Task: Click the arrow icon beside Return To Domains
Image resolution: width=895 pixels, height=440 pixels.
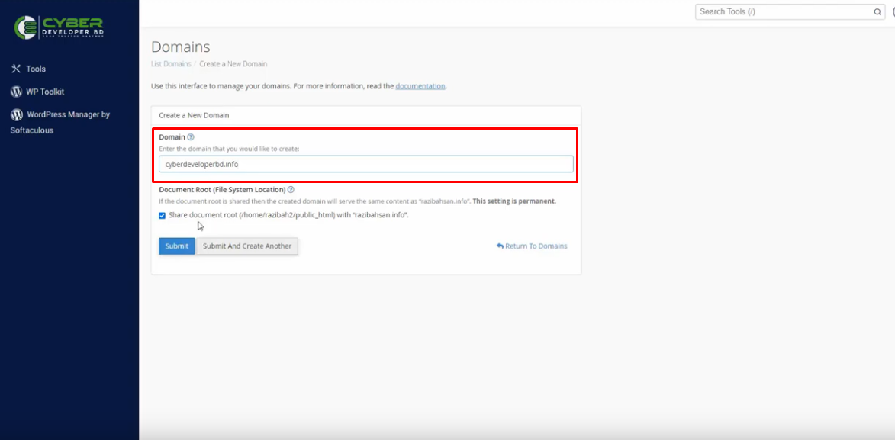Action: click(x=500, y=246)
